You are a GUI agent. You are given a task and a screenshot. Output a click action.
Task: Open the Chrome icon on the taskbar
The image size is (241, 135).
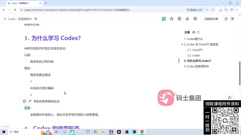(x=142, y=132)
